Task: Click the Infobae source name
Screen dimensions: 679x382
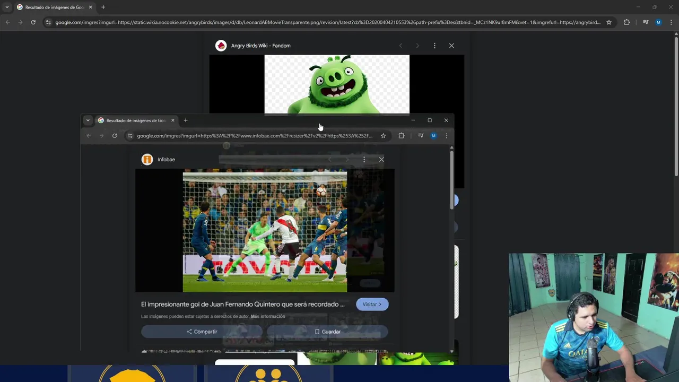Action: click(166, 159)
